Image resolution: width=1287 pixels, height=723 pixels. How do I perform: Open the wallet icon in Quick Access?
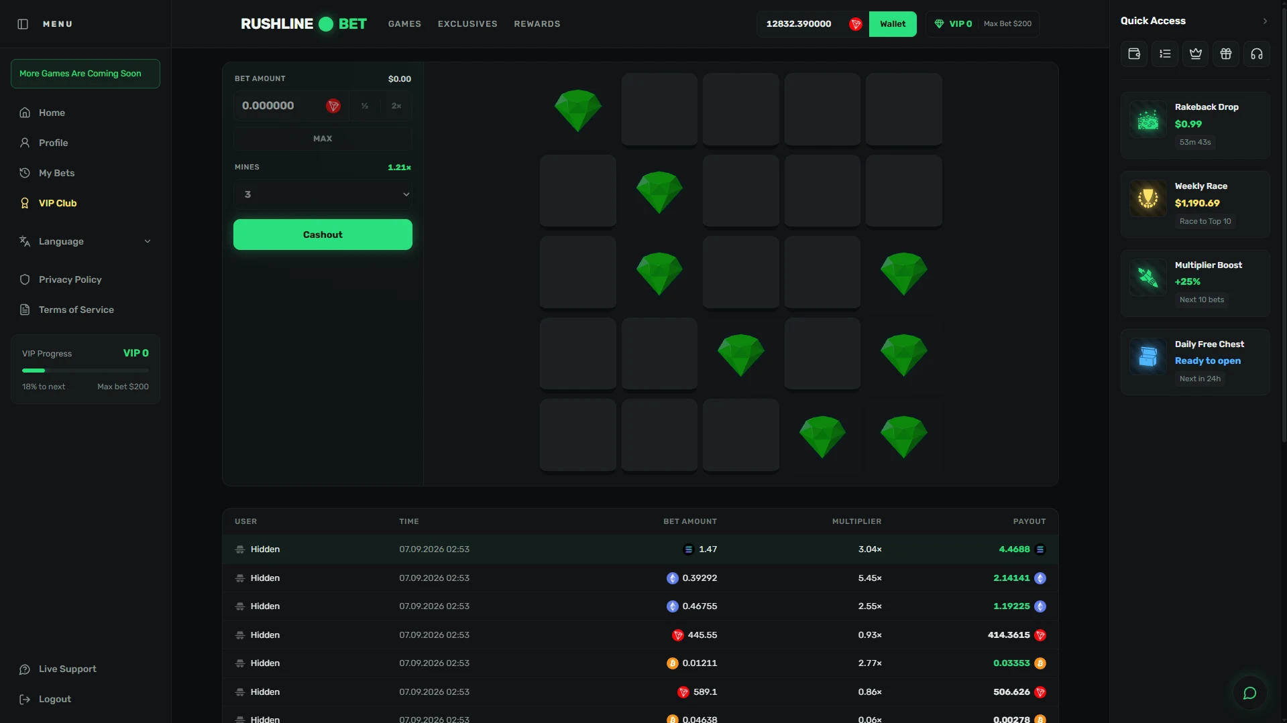pos(1134,54)
